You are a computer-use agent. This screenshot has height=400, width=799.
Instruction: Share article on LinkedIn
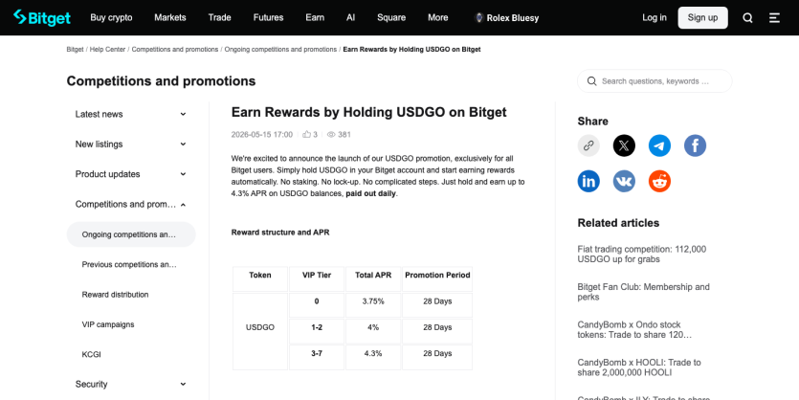click(588, 181)
